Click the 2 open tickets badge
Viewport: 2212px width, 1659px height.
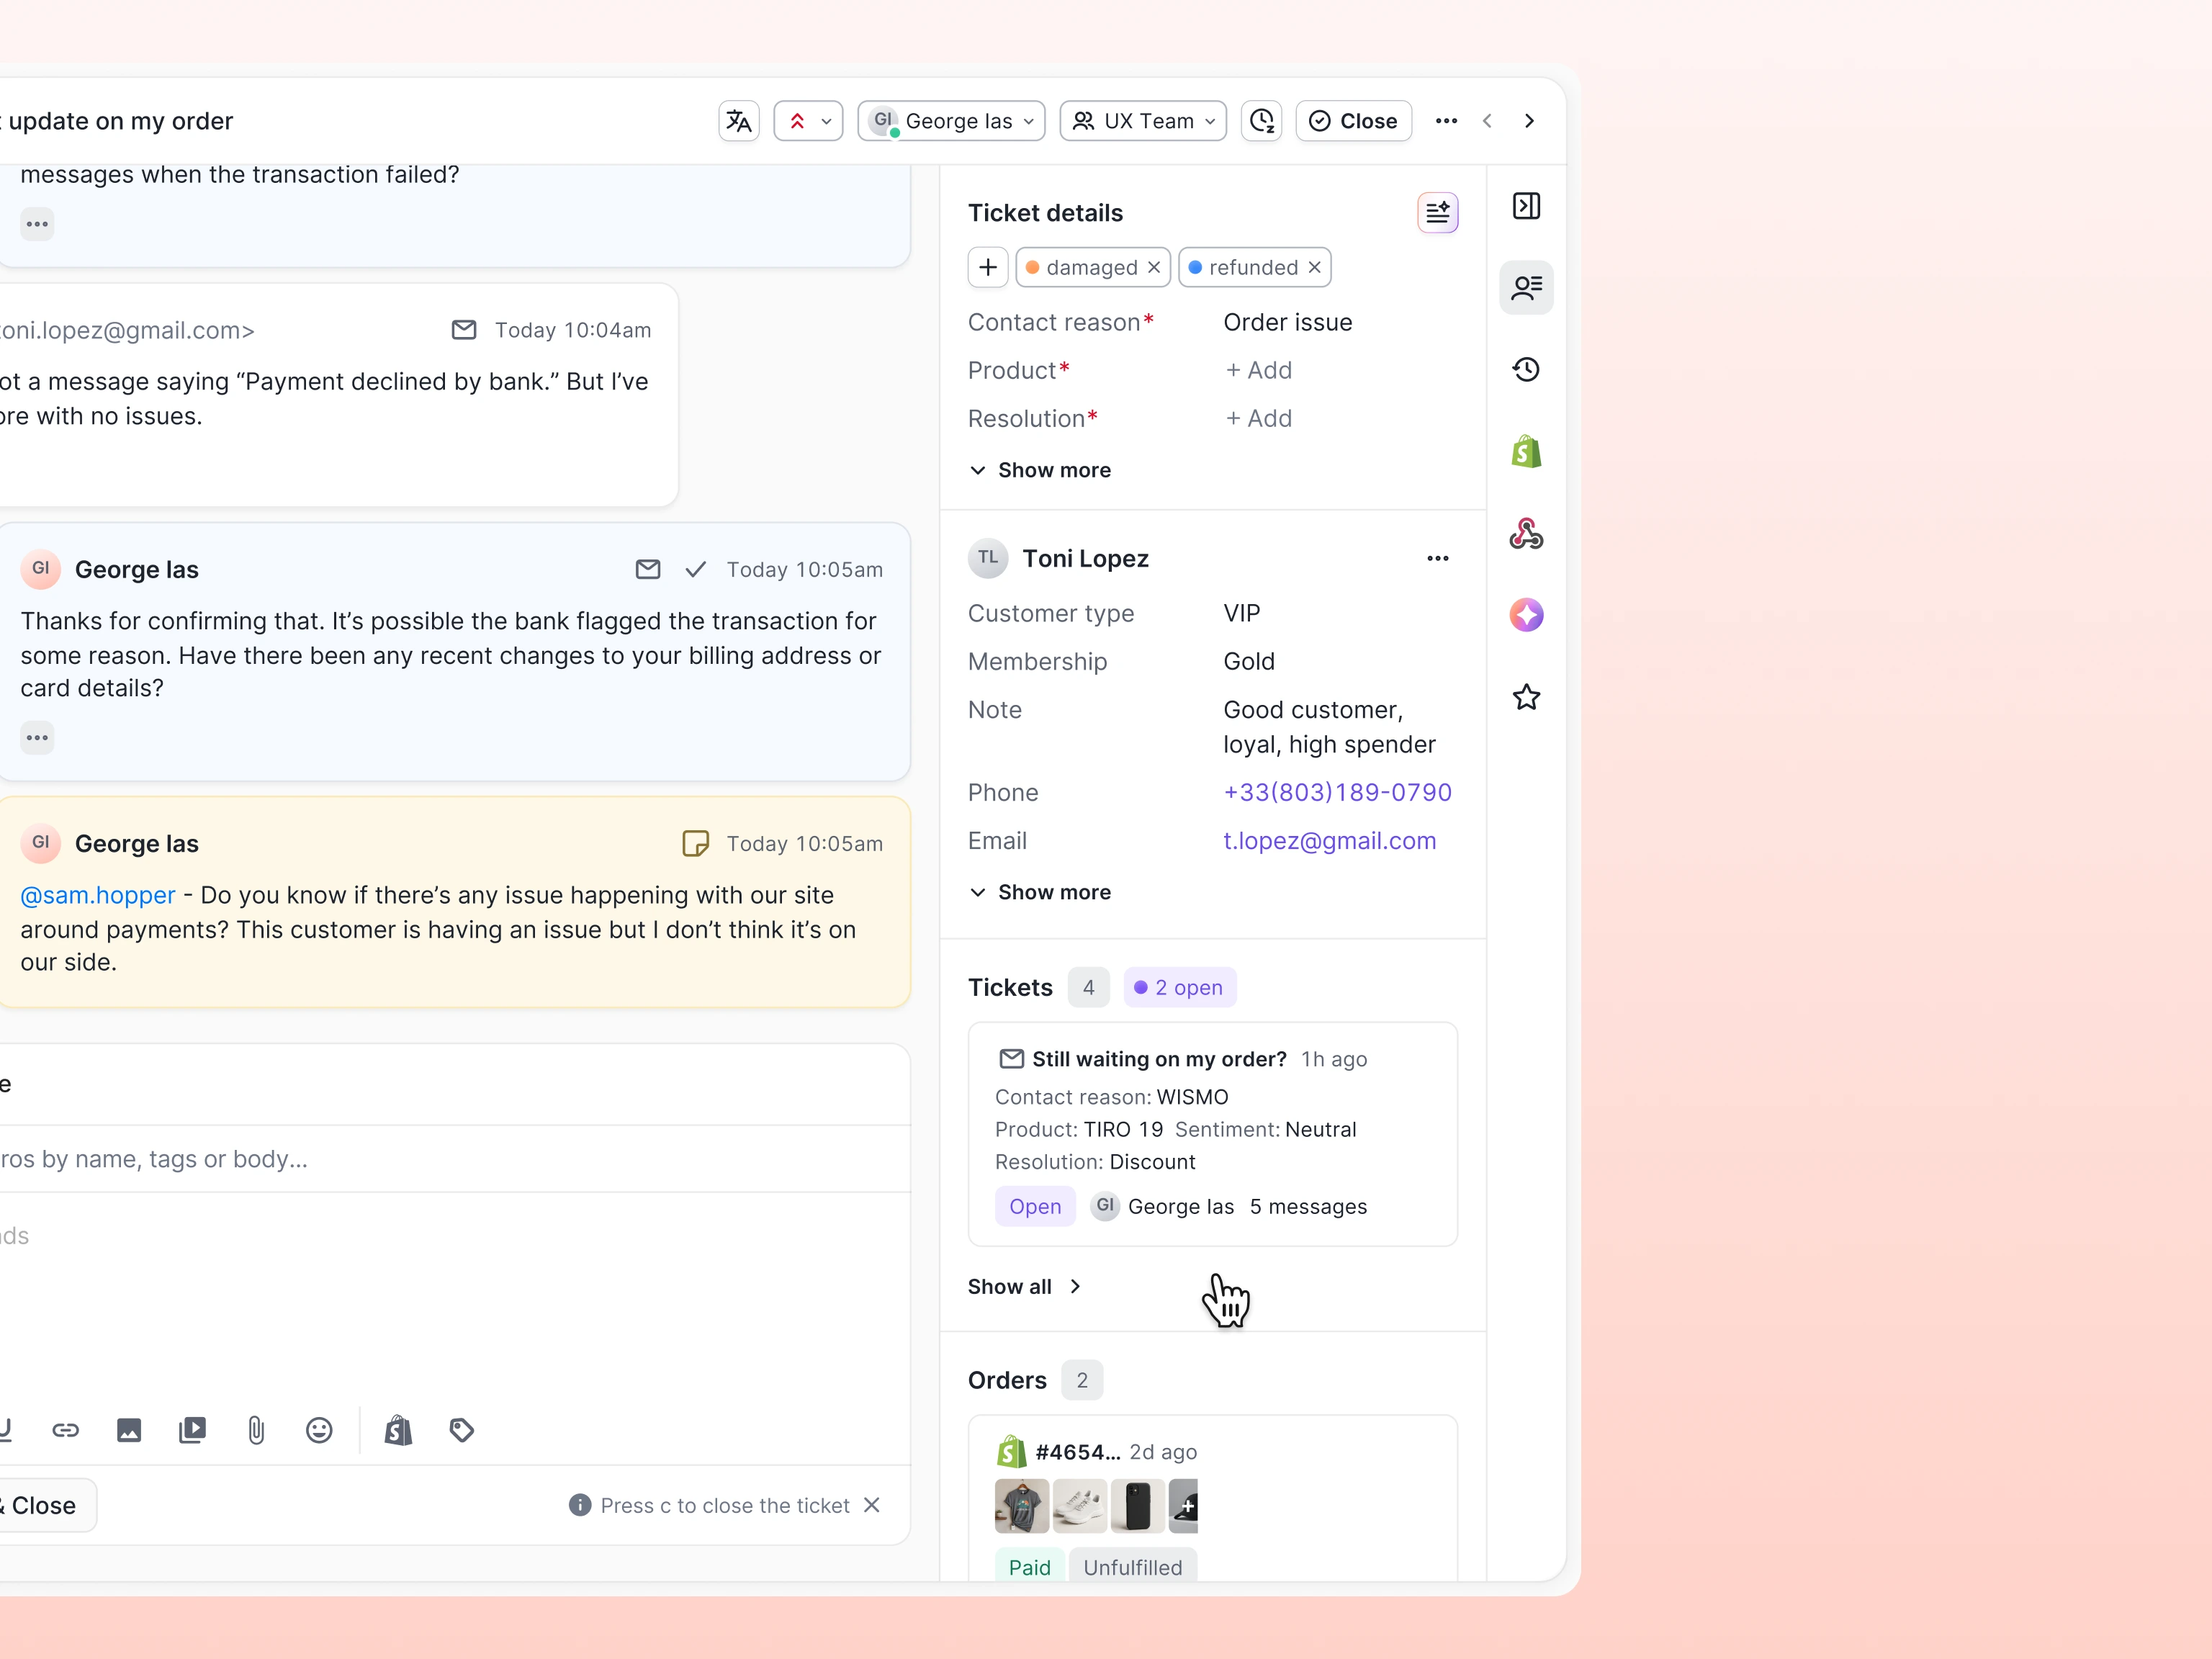pos(1180,988)
